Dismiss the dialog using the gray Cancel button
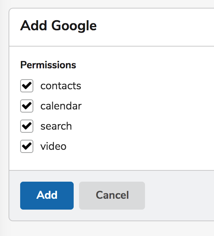This screenshot has width=214, height=236. tap(112, 196)
